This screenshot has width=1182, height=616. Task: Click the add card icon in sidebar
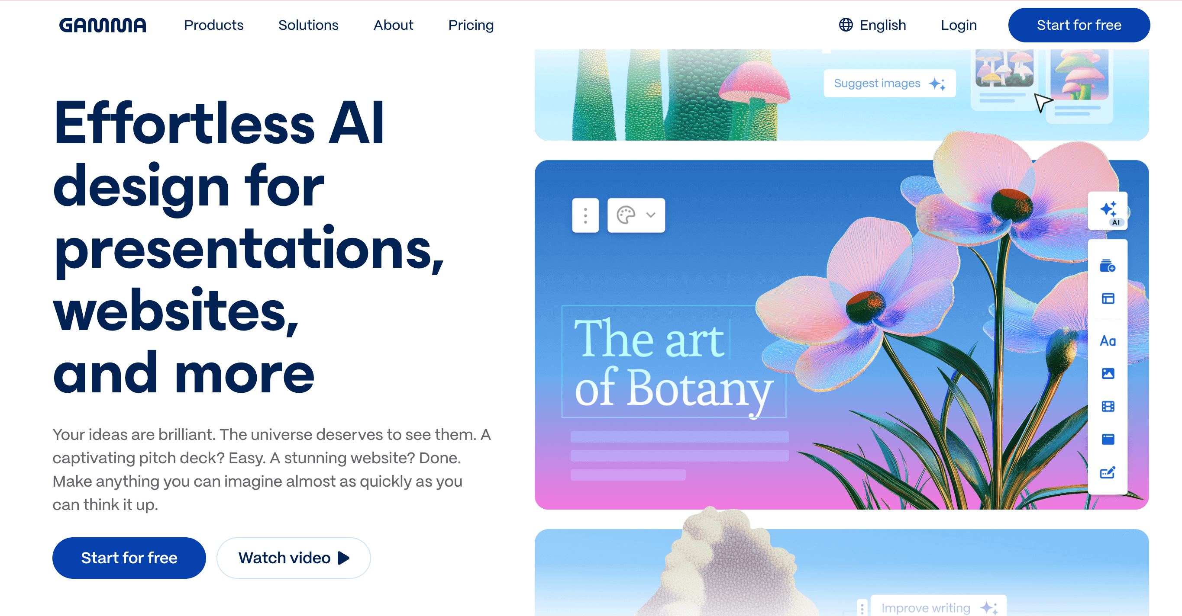[x=1108, y=266]
